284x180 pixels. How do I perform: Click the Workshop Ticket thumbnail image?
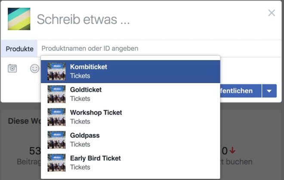click(x=56, y=117)
